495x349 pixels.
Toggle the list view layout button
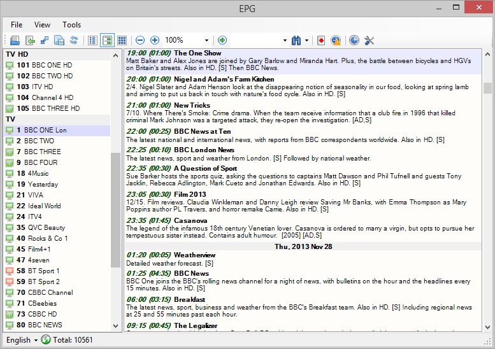93,40
